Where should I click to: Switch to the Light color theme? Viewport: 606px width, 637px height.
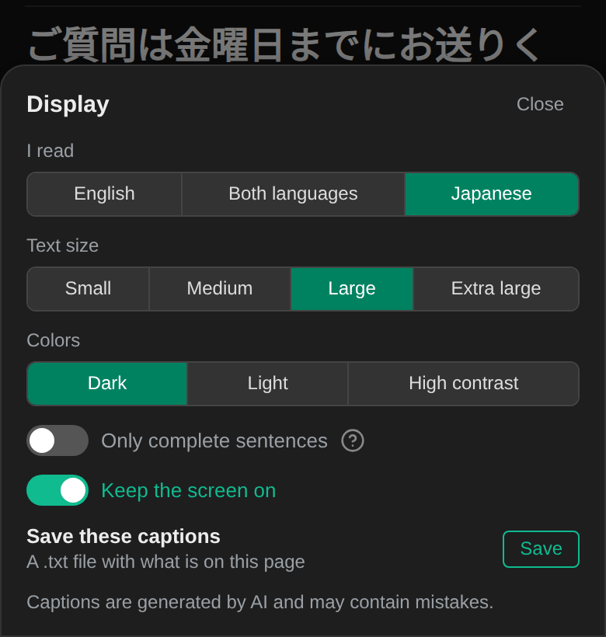point(268,384)
